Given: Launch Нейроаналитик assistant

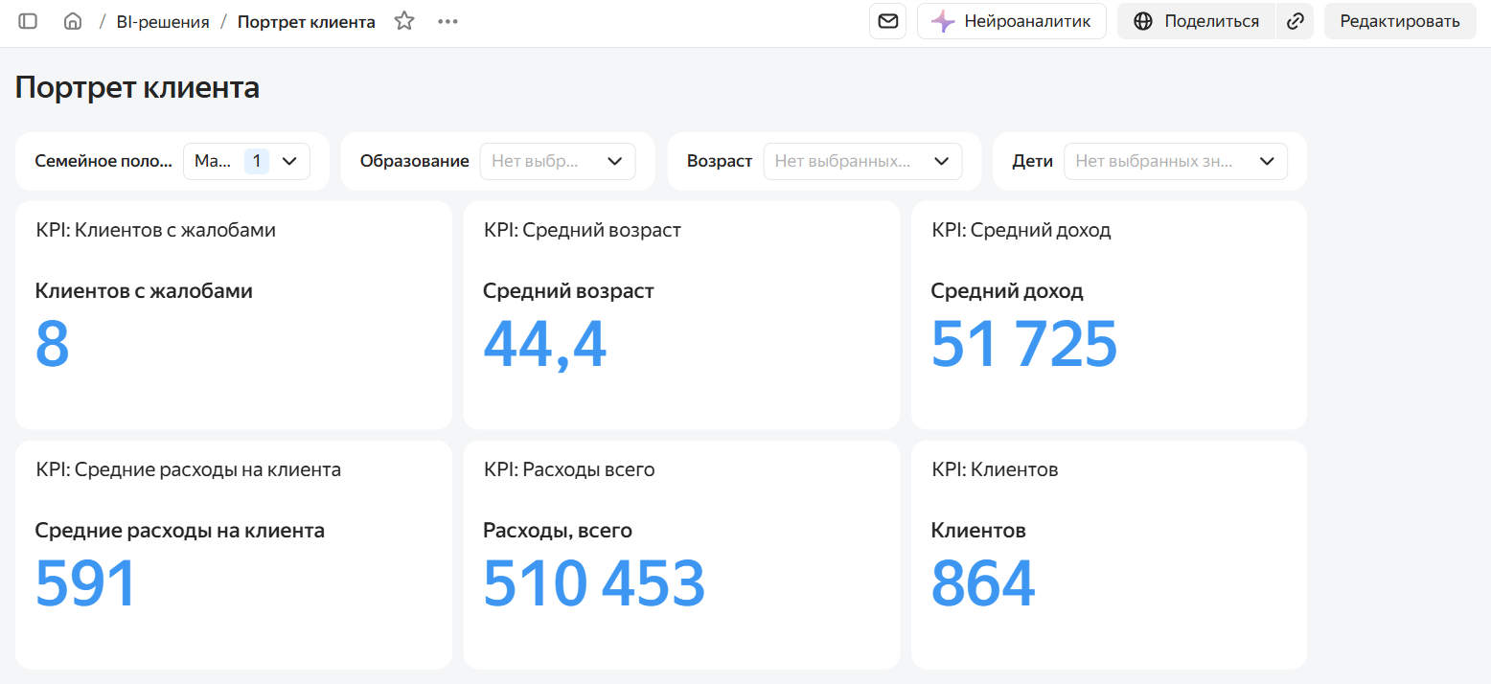Looking at the screenshot, I should point(1012,21).
